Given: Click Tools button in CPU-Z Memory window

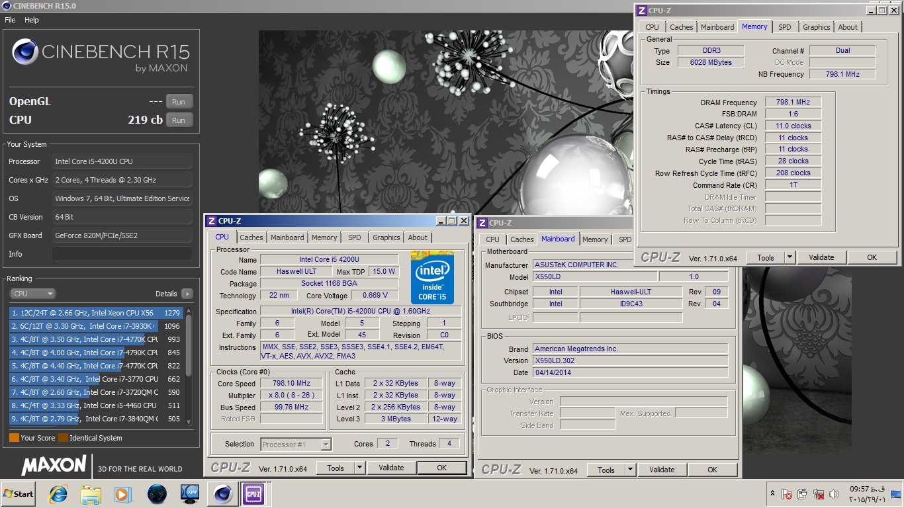Looking at the screenshot, I should [x=766, y=257].
